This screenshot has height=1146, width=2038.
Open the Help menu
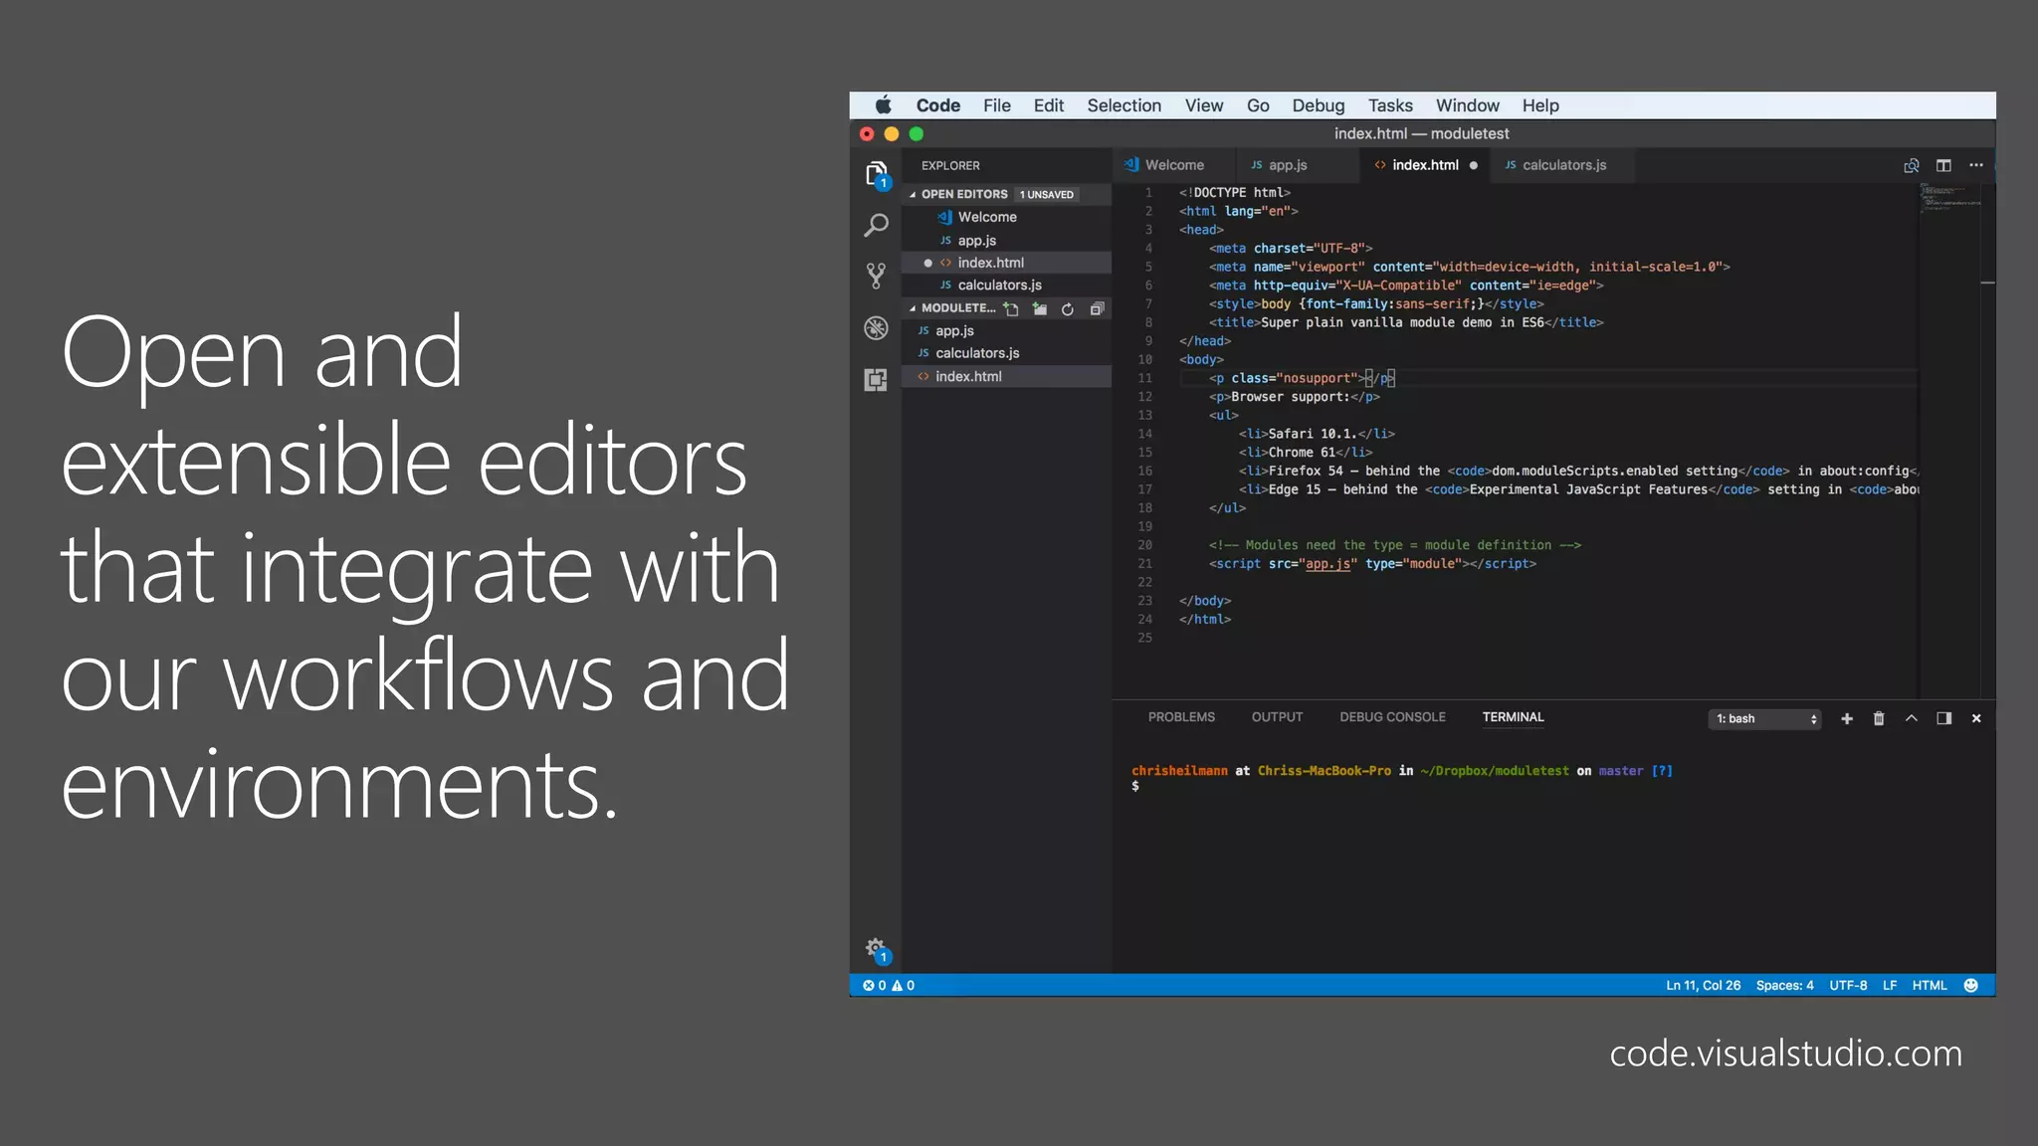1539,105
